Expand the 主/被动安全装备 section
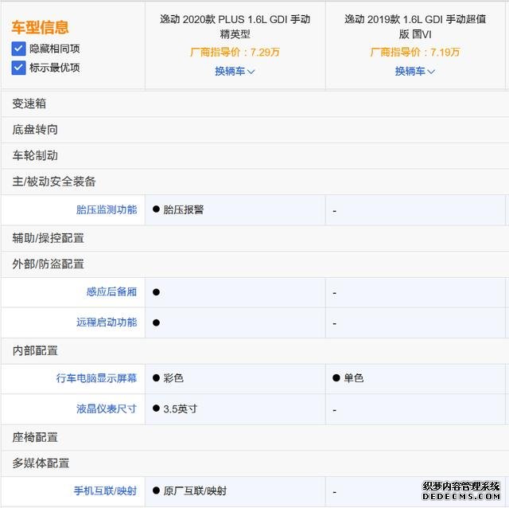 (x=254, y=182)
